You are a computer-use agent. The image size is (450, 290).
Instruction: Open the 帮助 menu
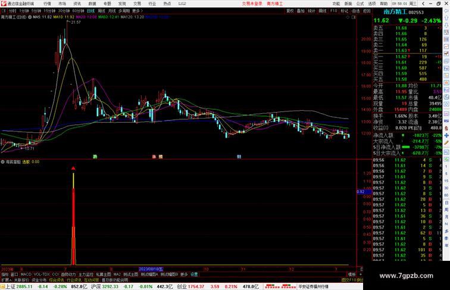pos(384,4)
